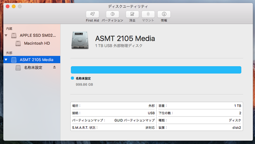Click the 非対応 S.M.A.R.T. status value
This screenshot has height=144, width=255.
[x=150, y=128]
